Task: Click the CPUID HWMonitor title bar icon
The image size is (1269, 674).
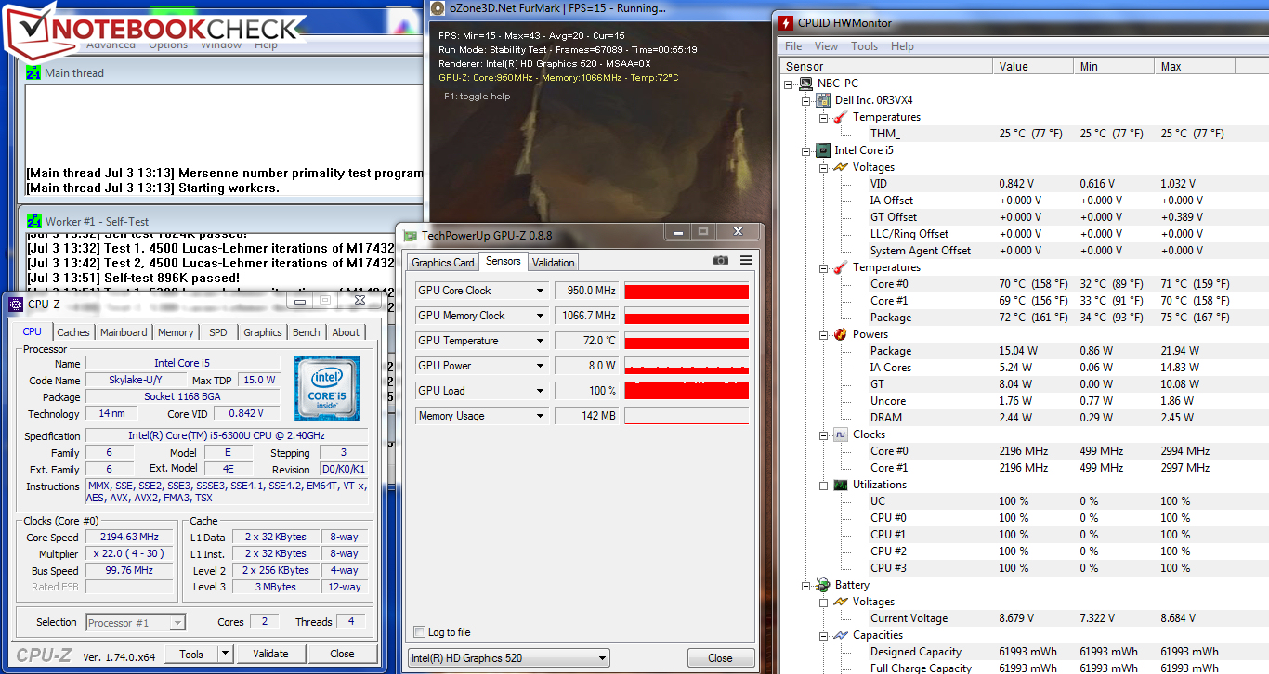Action: coord(786,23)
